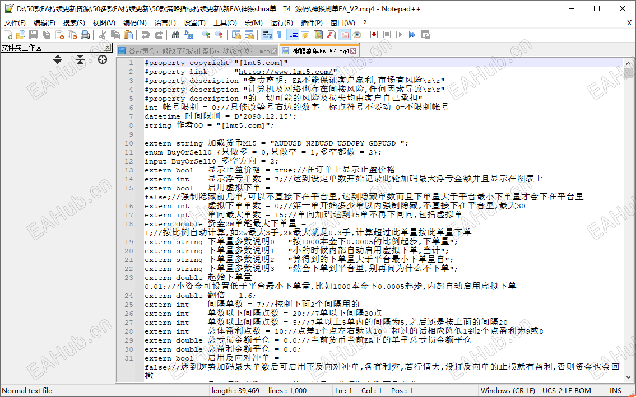Create a new file with toolbar icon
This screenshot has height=397, width=636.
tap(8, 35)
